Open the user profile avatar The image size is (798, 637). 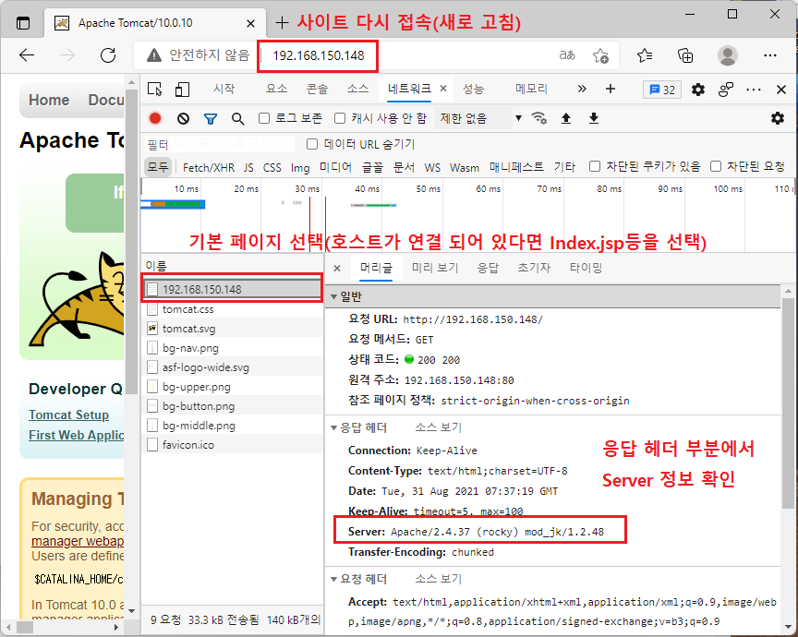click(x=727, y=55)
